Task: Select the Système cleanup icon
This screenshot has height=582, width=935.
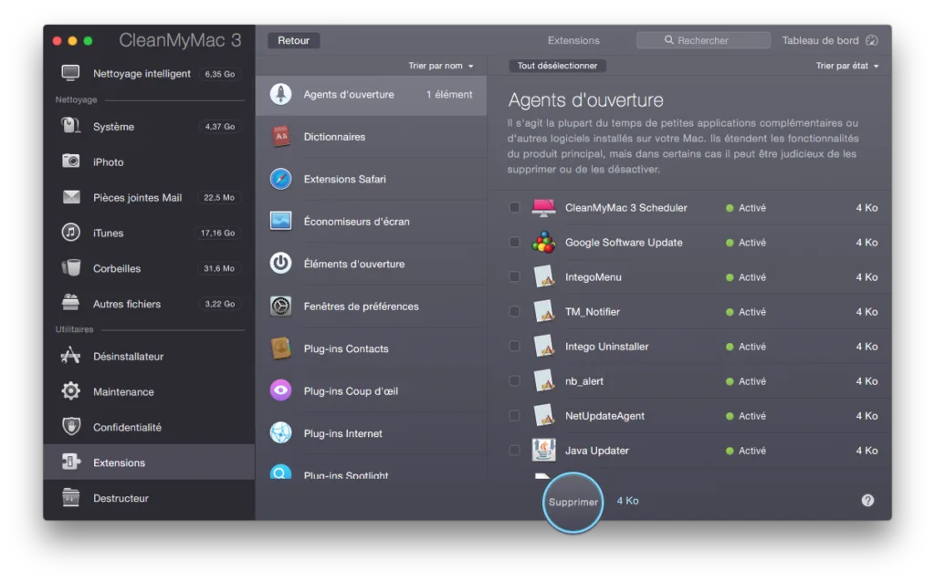Action: [x=70, y=126]
